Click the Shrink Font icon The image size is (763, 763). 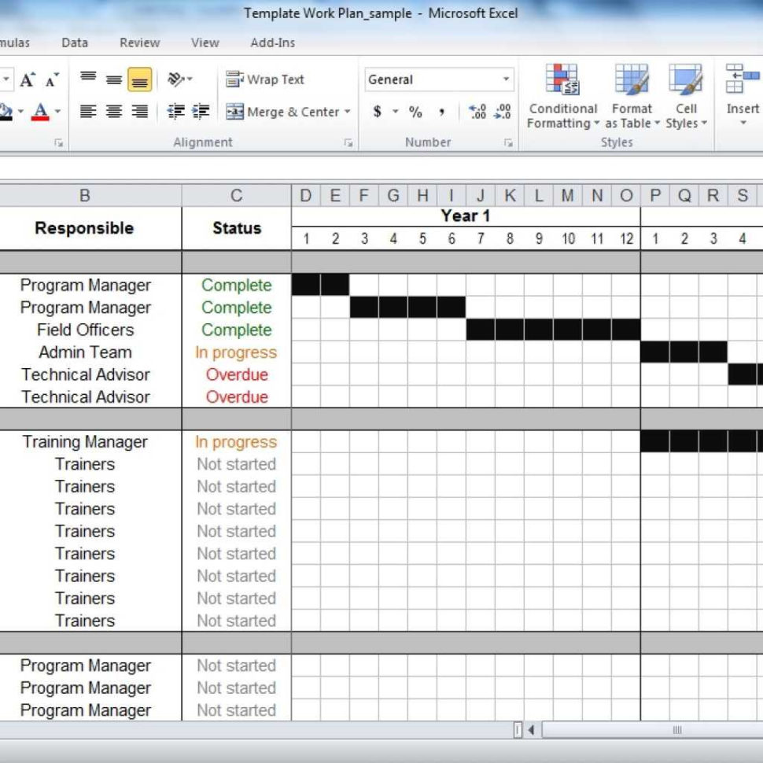52,79
